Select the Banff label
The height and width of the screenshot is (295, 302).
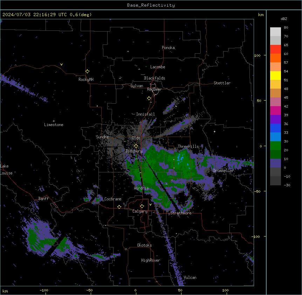[43, 199]
